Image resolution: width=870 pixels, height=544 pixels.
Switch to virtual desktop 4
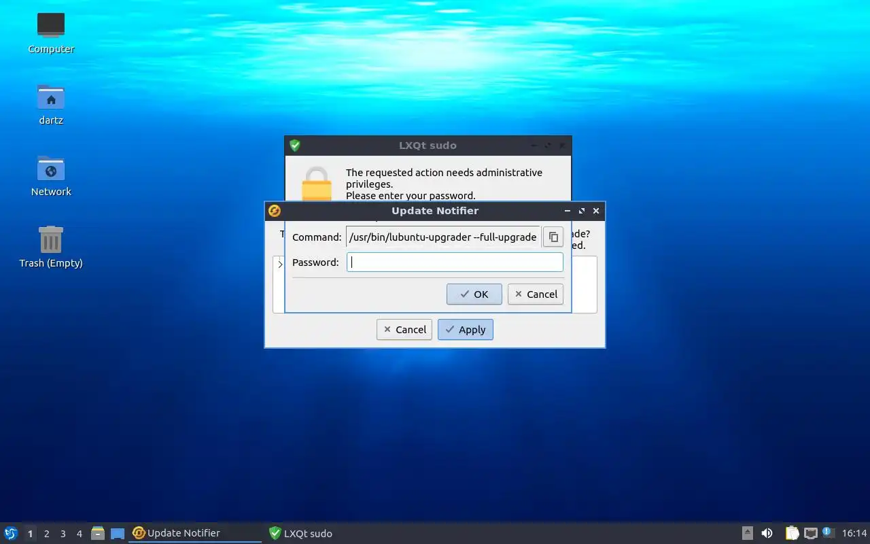(79, 534)
